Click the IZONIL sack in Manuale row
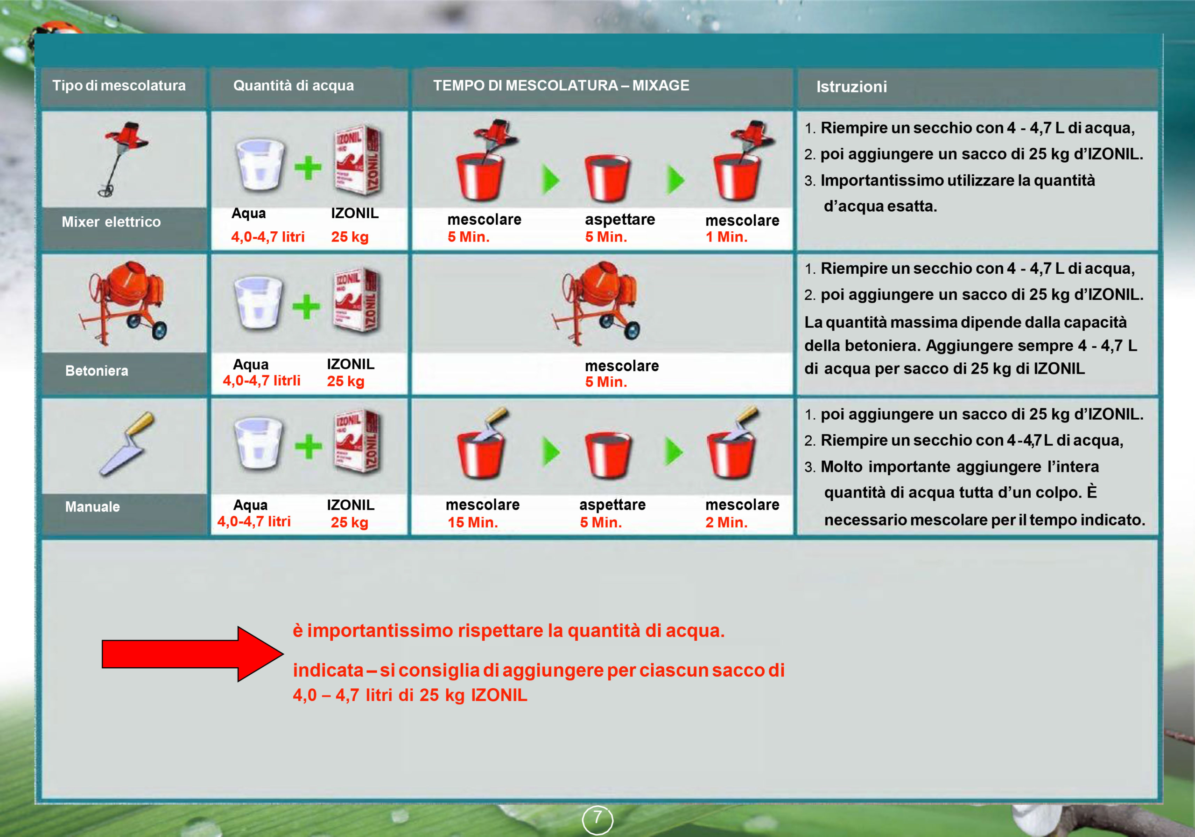 (x=357, y=441)
